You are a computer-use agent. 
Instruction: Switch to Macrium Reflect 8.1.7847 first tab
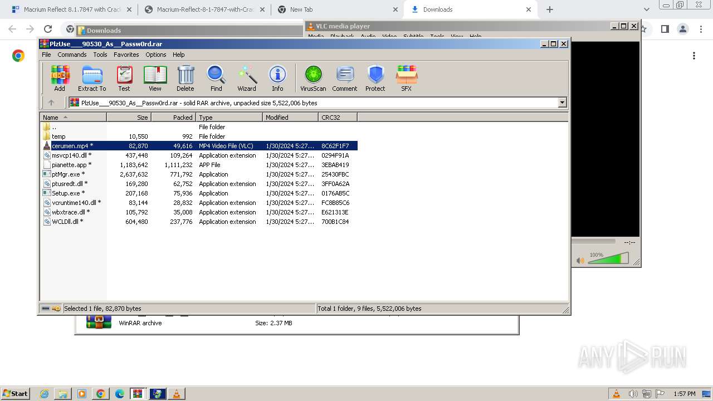pos(71,9)
